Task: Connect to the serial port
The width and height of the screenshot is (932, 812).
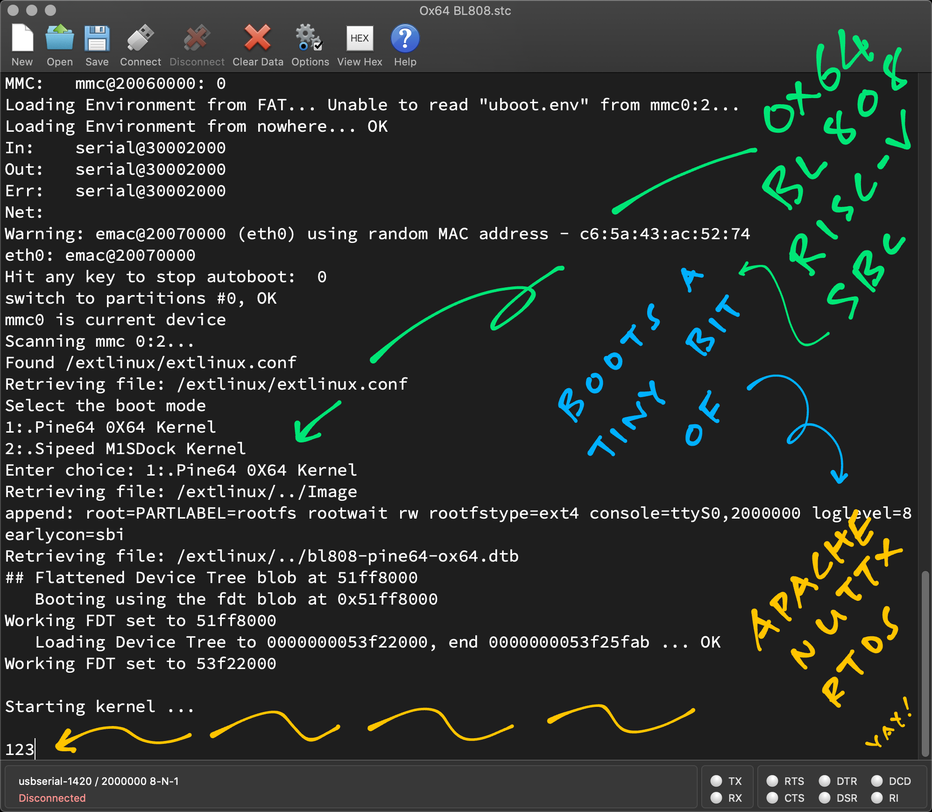Action: click(140, 38)
